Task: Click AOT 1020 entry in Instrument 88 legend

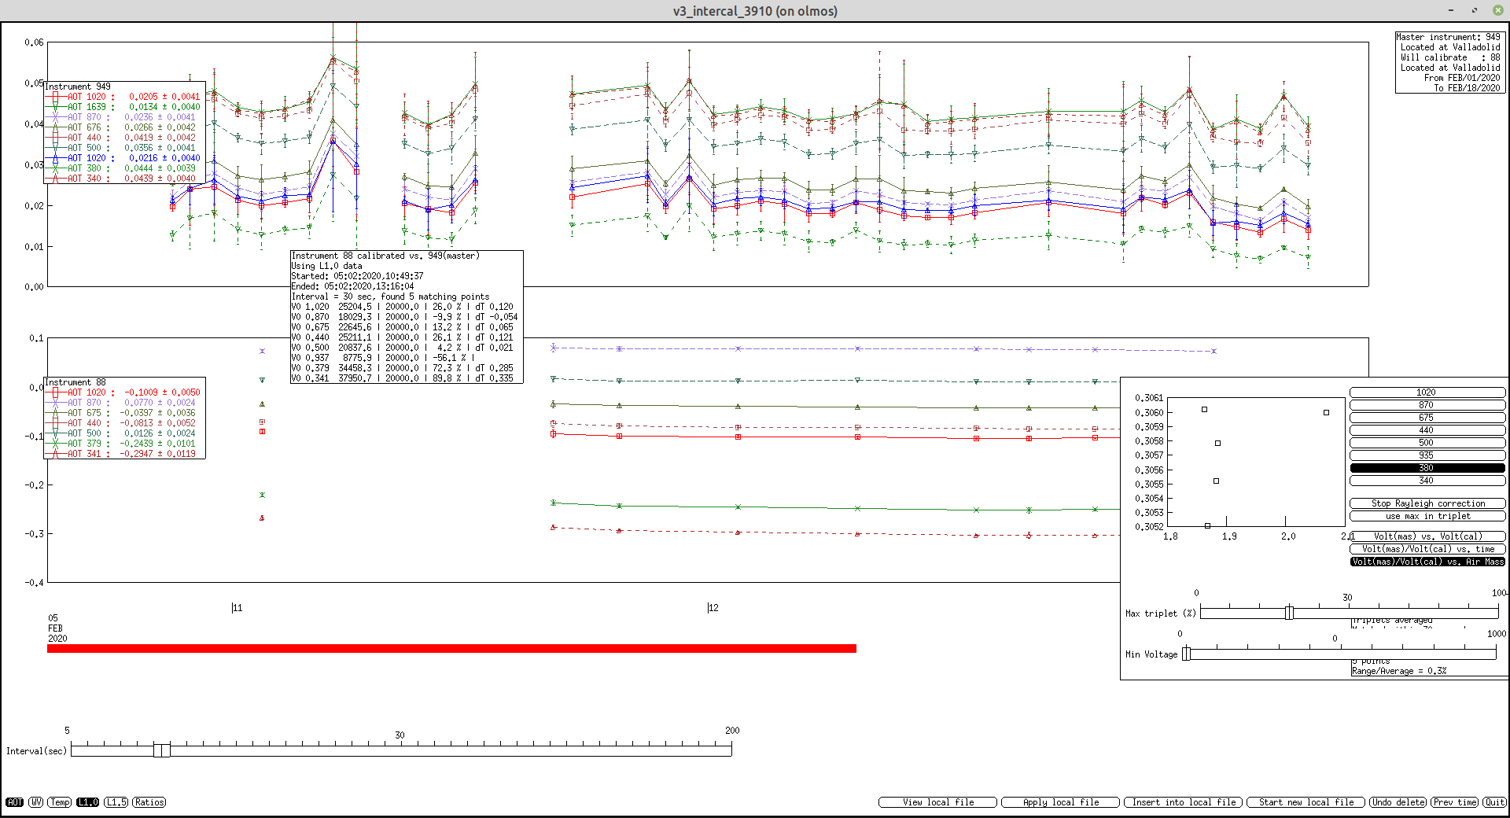Action: click(123, 392)
